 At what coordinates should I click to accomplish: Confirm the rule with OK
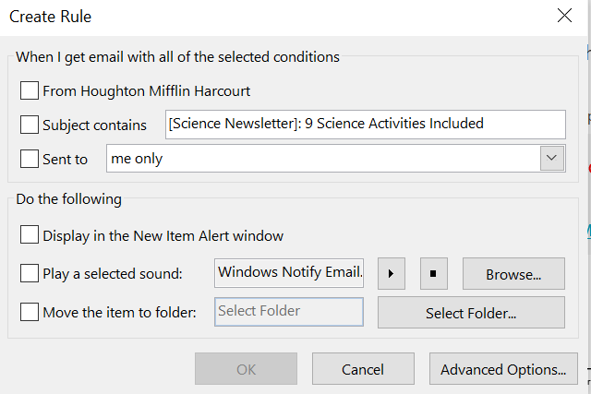pos(247,369)
